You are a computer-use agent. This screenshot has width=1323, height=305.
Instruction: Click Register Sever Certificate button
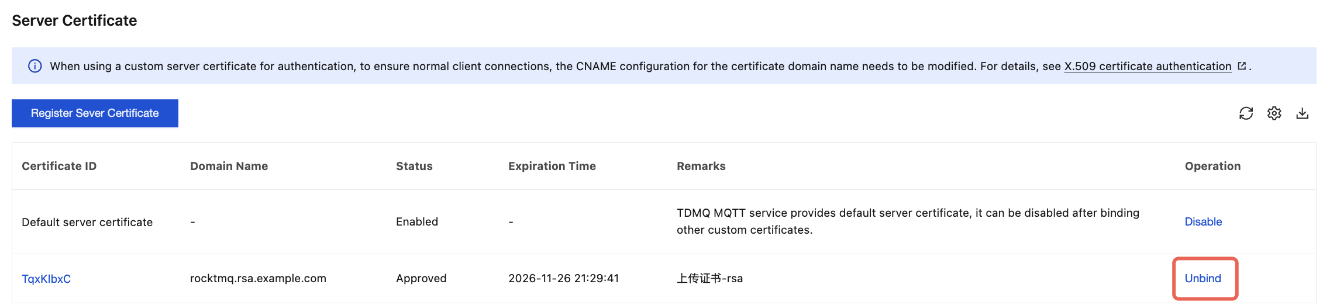(x=95, y=113)
